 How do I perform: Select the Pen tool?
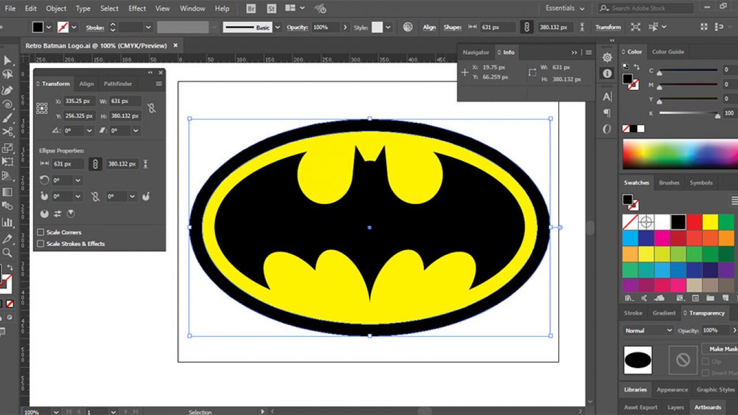[x=7, y=90]
